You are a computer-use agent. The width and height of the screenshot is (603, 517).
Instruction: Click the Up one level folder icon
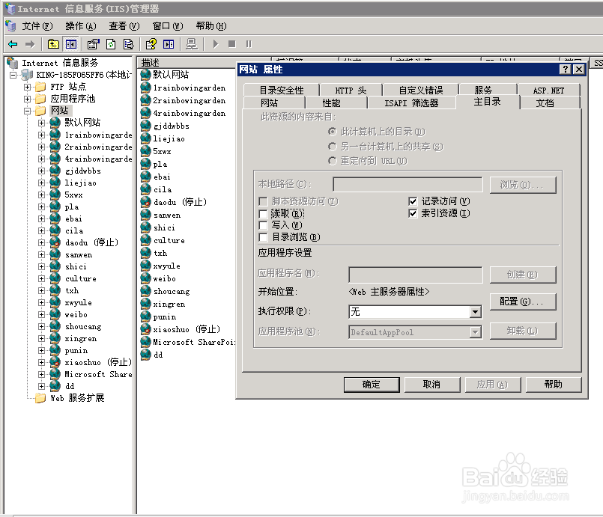point(53,44)
